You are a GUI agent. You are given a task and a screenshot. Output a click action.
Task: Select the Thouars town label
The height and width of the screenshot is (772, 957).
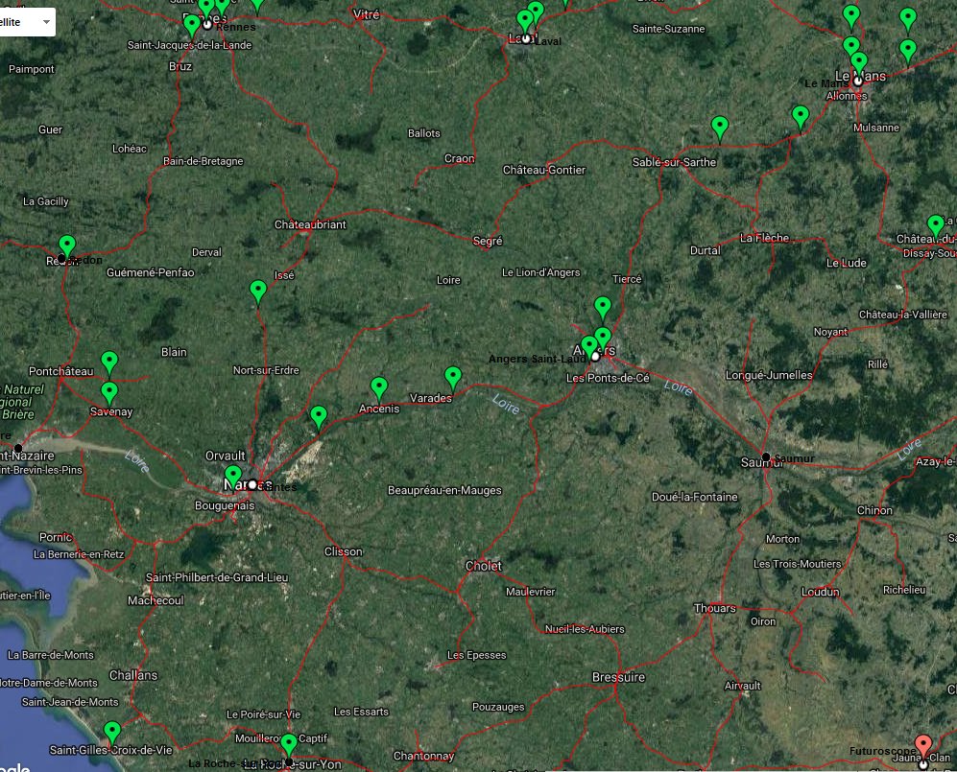click(715, 608)
